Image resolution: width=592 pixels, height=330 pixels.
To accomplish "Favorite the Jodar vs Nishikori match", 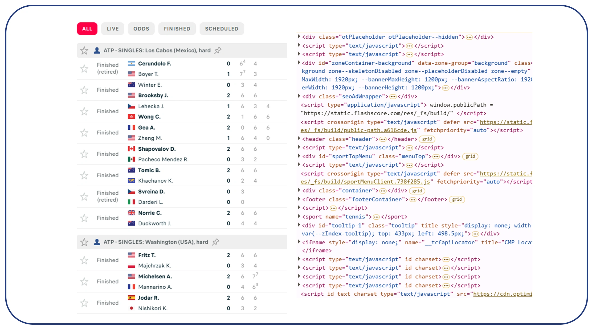I will coord(84,303).
